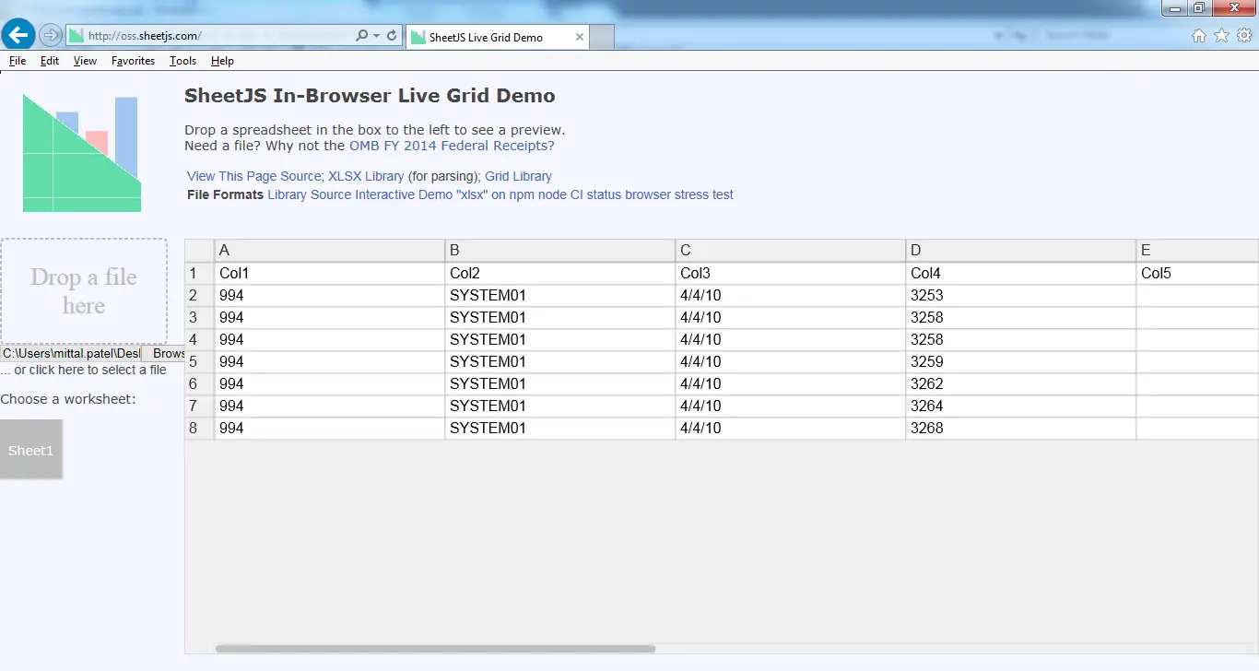This screenshot has height=671, width=1259.
Task: Click the SYSTEM01 cell in row 3
Action: (x=560, y=318)
